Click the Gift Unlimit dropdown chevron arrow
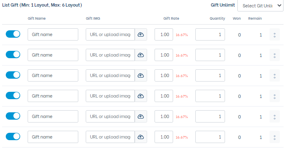The image size is (286, 150). pos(279,6)
